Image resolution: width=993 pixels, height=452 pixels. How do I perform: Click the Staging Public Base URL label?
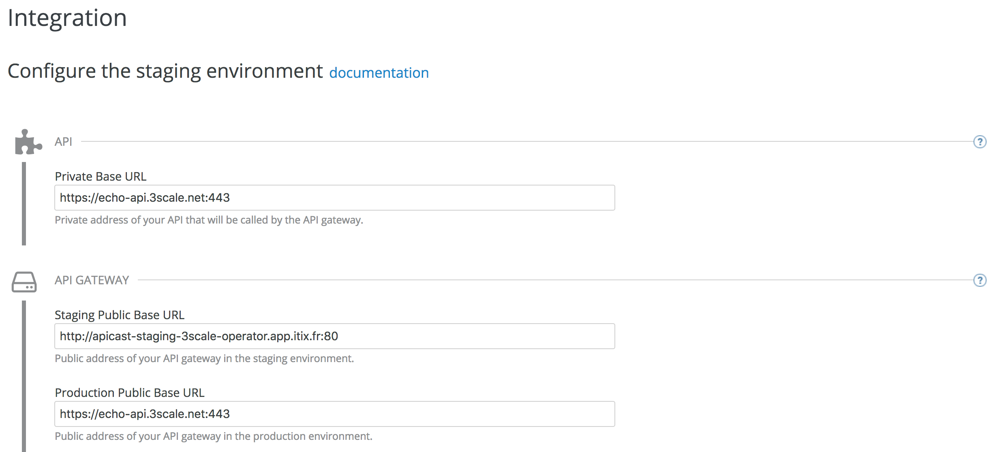pyautogui.click(x=120, y=315)
